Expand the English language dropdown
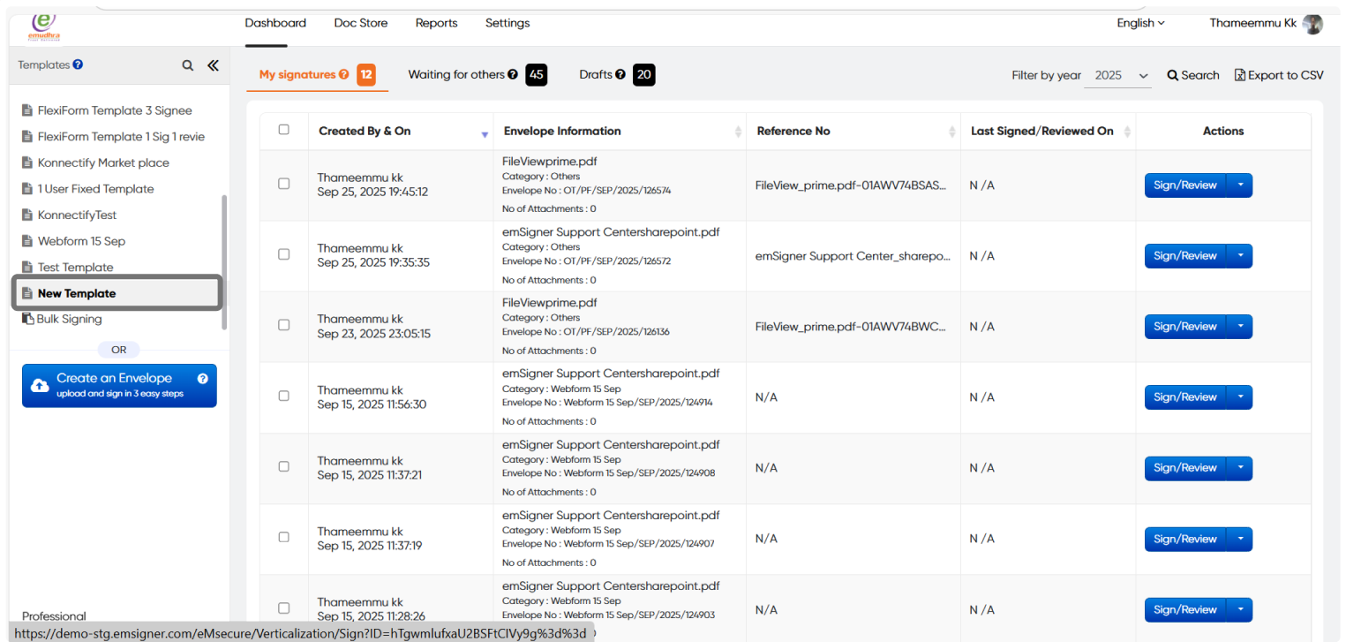The width and height of the screenshot is (1346, 642). point(1140,23)
